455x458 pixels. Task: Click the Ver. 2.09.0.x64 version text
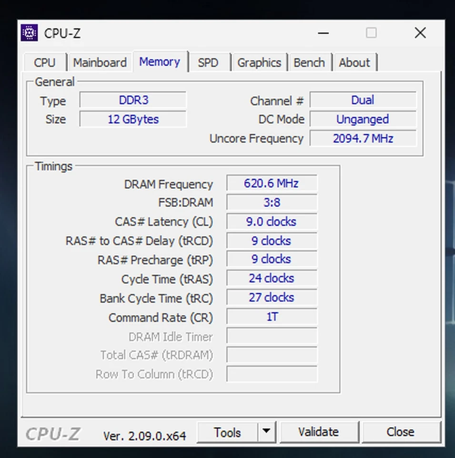145,436
